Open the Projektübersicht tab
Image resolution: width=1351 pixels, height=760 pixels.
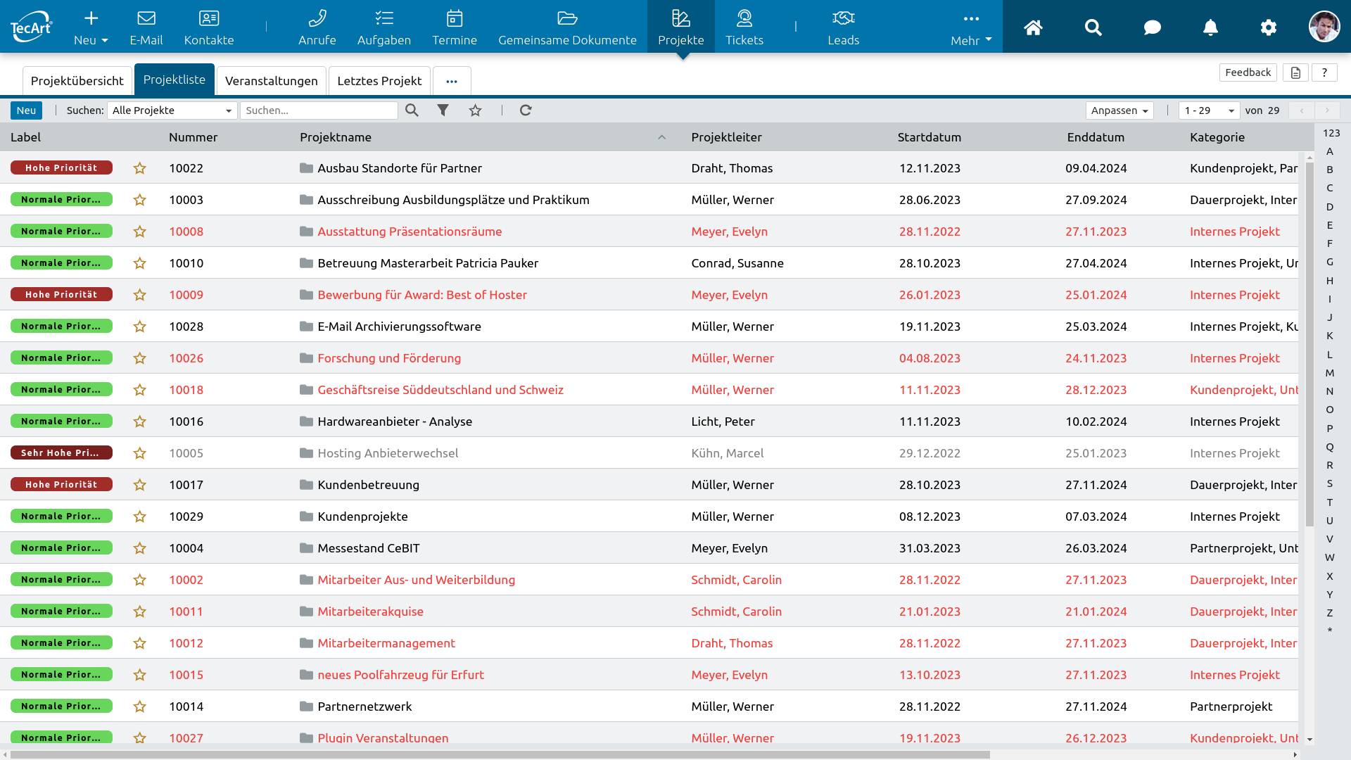pyautogui.click(x=77, y=81)
